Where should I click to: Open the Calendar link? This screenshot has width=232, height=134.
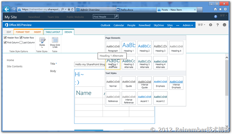point(119,25)
